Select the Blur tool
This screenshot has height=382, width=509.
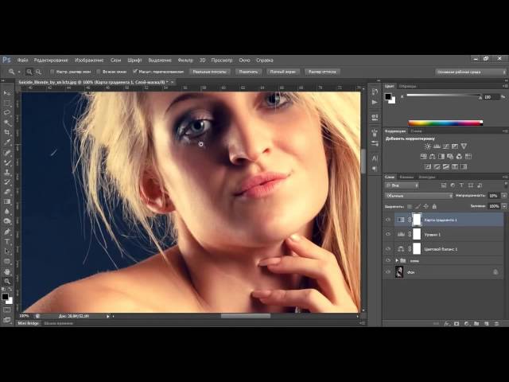pos(6,211)
